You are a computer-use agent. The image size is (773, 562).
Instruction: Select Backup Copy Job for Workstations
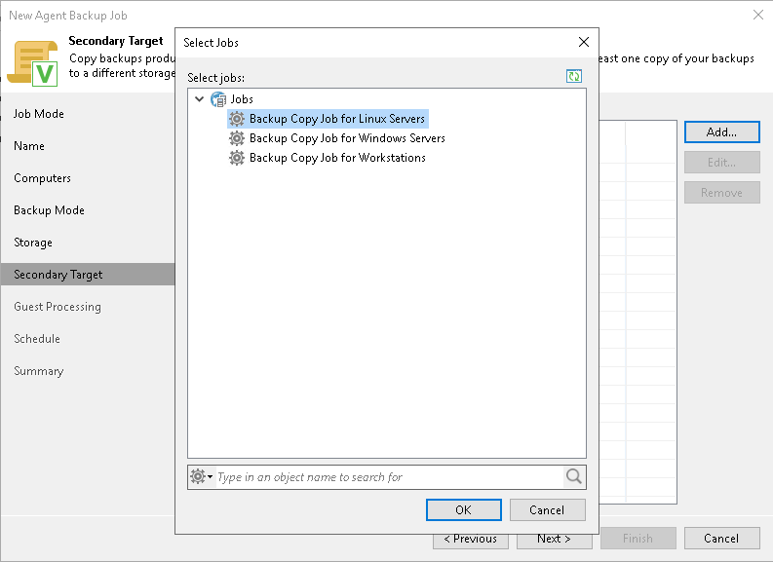pyautogui.click(x=337, y=158)
